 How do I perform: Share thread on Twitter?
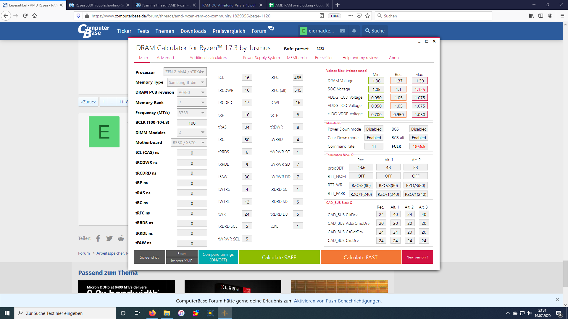pos(109,238)
